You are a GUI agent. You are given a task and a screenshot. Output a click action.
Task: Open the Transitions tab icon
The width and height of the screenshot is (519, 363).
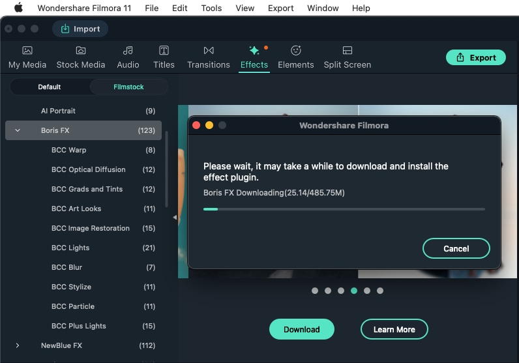(x=209, y=50)
